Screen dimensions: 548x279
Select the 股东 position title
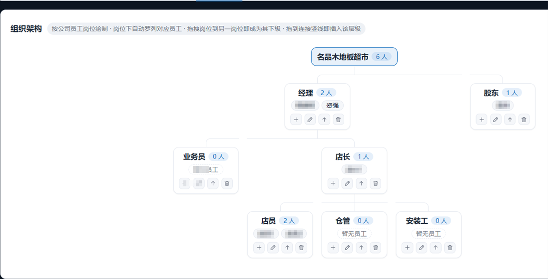coord(492,93)
